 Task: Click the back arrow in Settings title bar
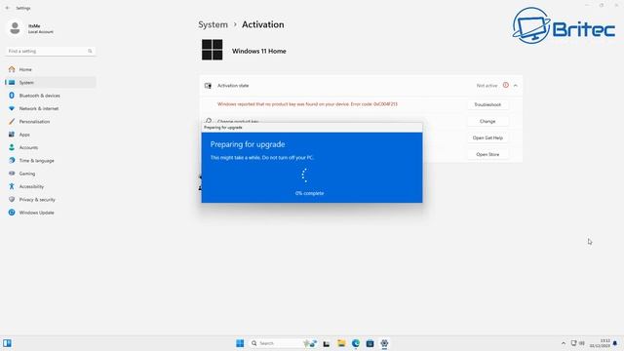7,8
